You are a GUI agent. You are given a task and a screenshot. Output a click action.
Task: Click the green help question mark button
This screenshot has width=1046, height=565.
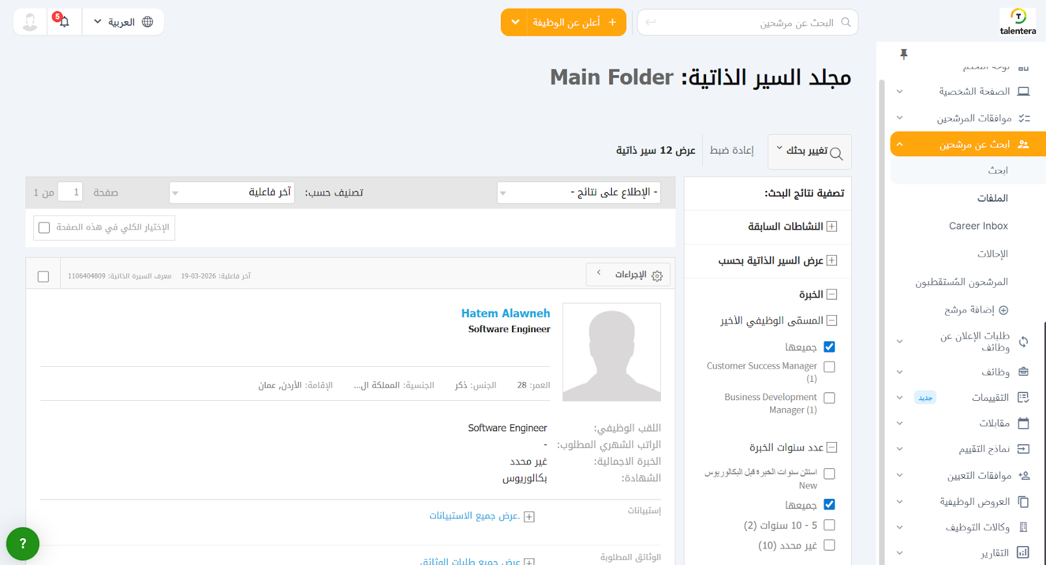coord(23,543)
